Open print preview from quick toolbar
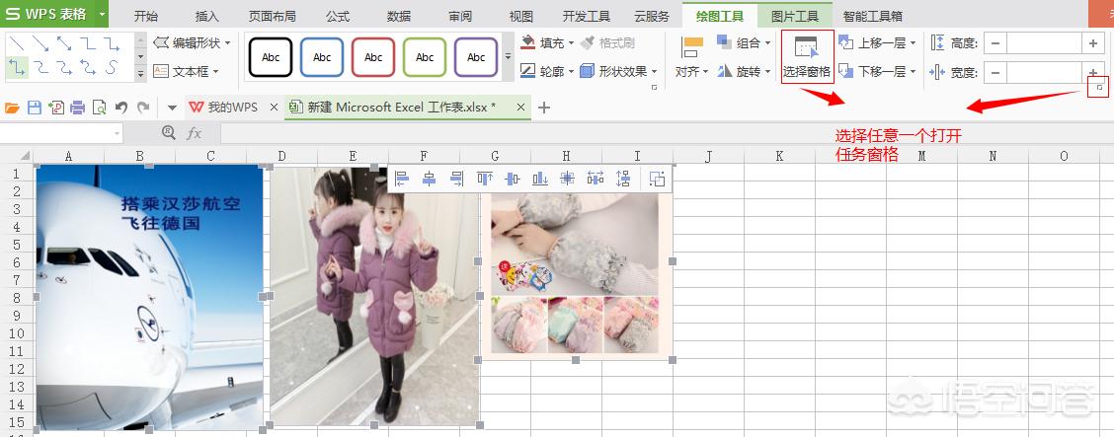1114x437 pixels. coord(99,108)
